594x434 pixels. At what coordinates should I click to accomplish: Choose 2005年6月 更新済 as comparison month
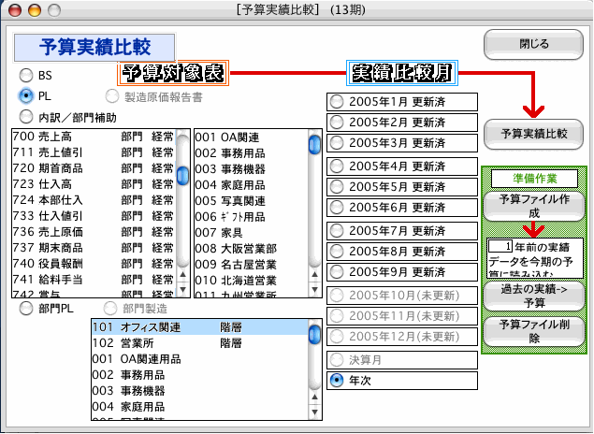point(337,208)
